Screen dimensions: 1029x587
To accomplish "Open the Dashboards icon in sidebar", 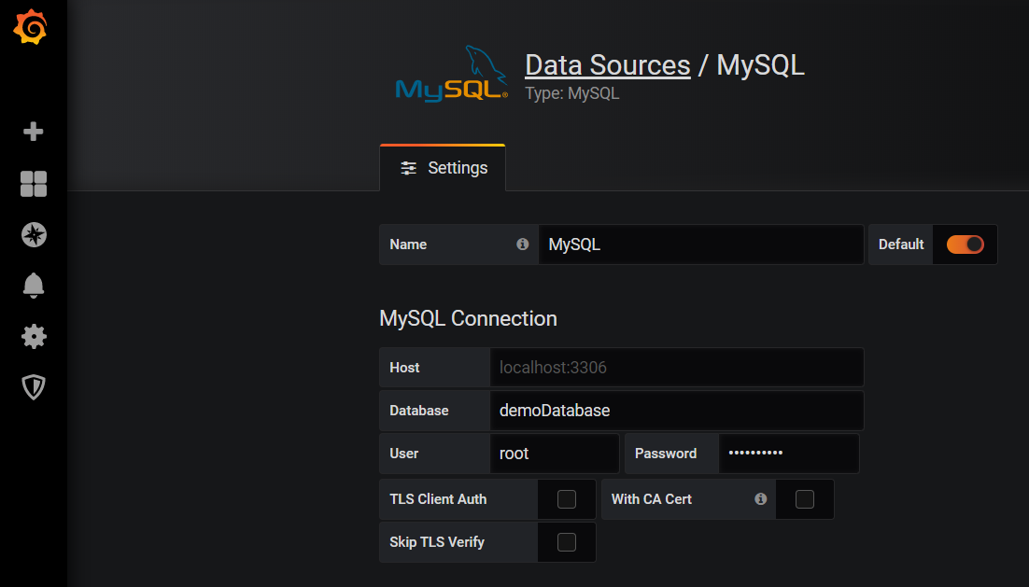I will [x=33, y=184].
